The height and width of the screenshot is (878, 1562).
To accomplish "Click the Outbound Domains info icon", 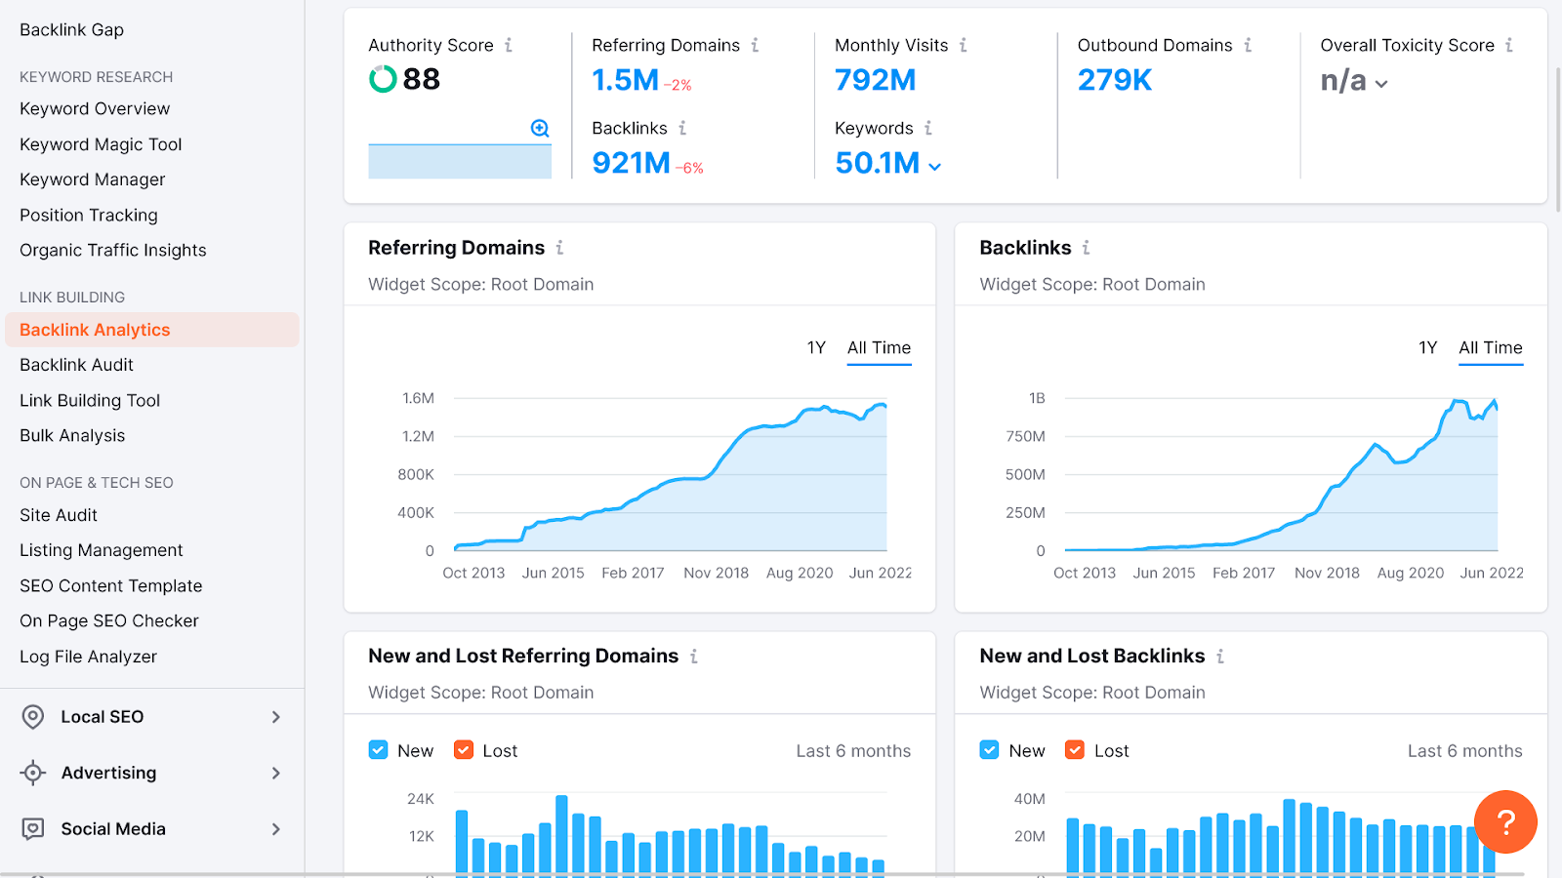I will click(x=1248, y=45).
